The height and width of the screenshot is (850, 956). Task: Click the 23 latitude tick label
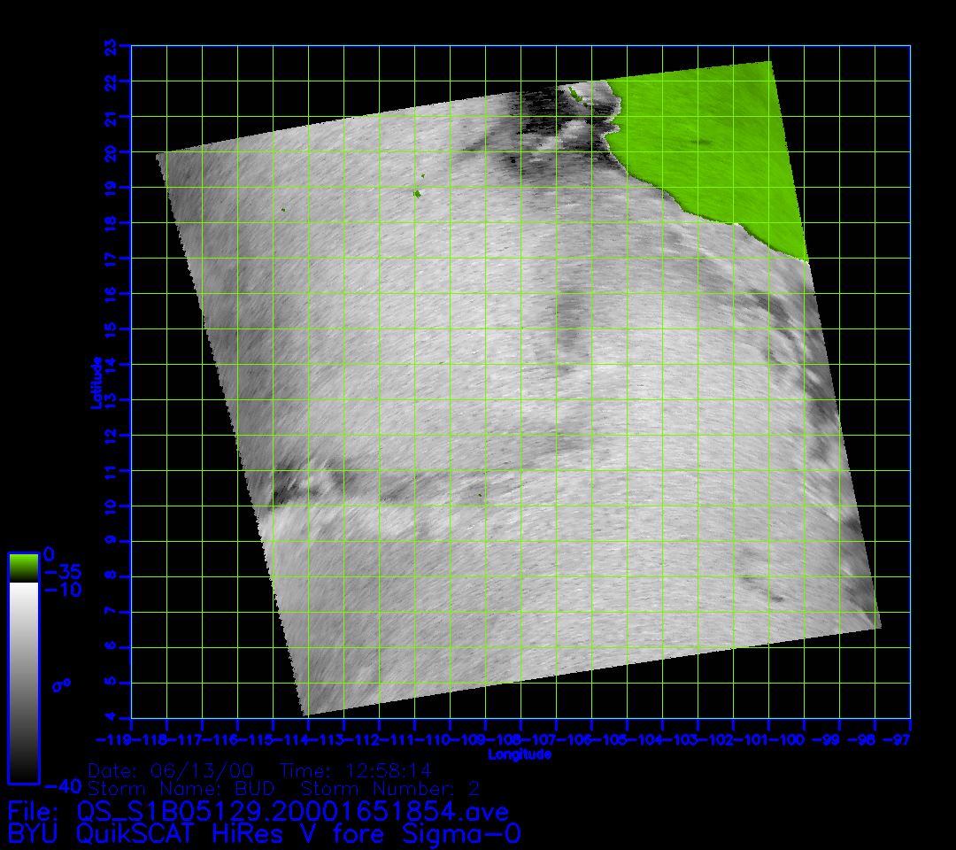tap(111, 45)
